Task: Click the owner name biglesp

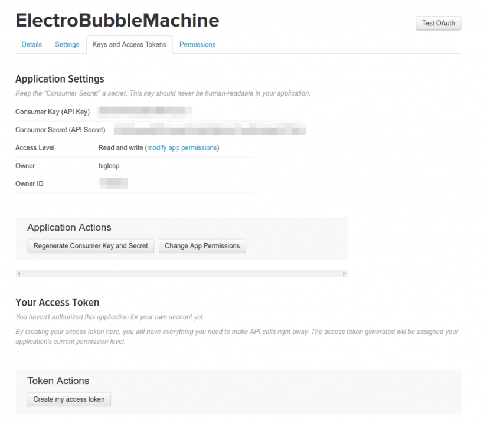Action: pyautogui.click(x=109, y=166)
